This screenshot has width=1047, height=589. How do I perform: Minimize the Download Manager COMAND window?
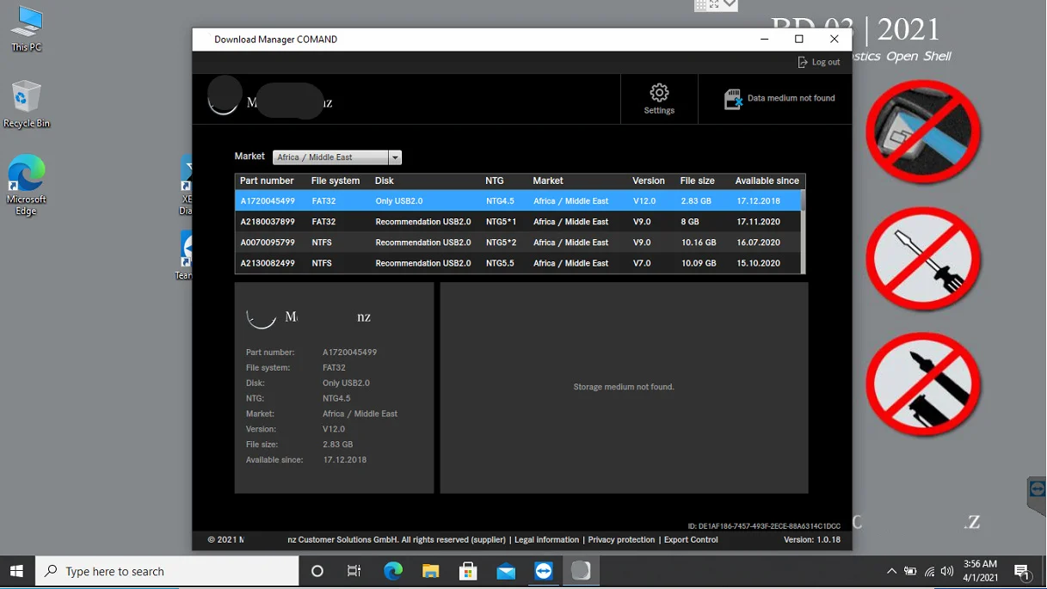tap(765, 39)
